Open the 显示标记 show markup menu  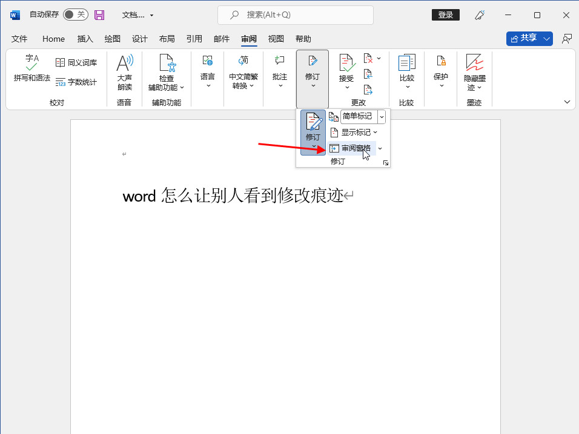pyautogui.click(x=353, y=132)
